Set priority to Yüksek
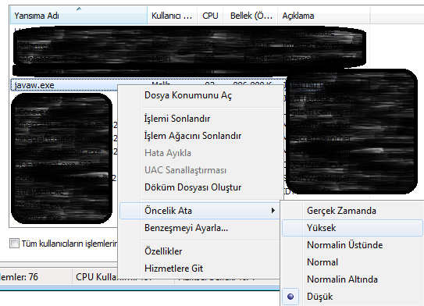This screenshot has height=306, width=424. (x=352, y=228)
